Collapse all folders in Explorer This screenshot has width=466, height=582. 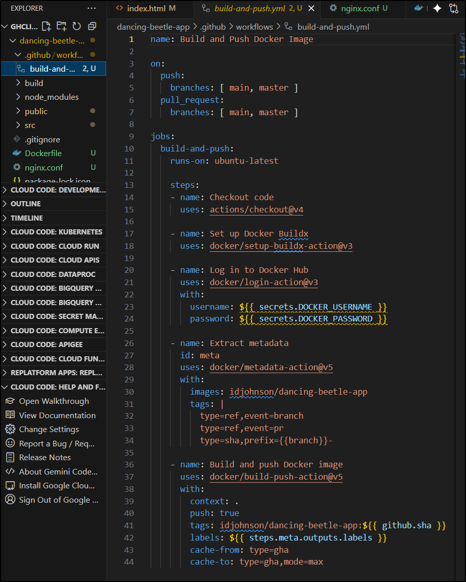point(92,27)
